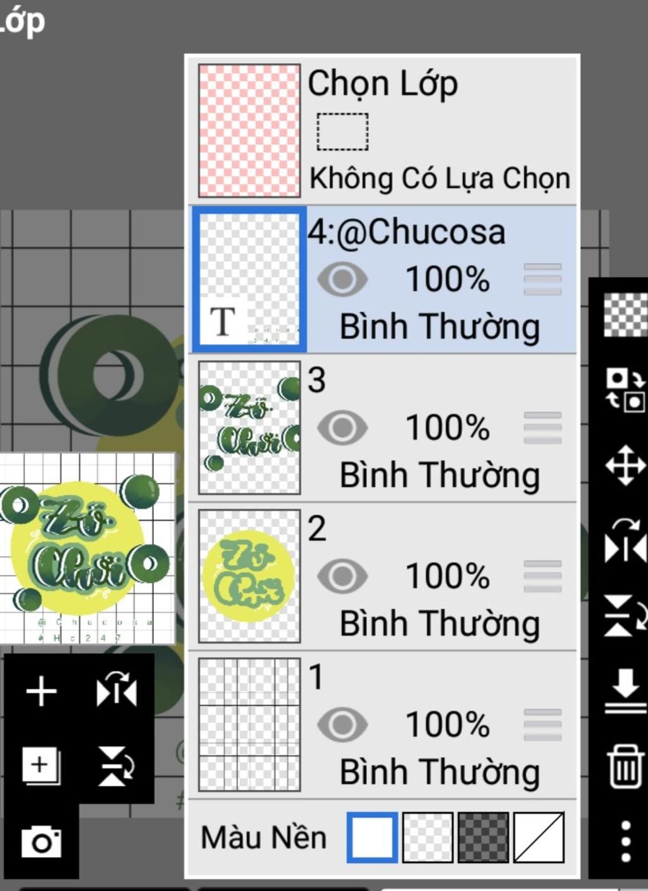The image size is (648, 891).
Task: Open the three-dot more options menu
Action: point(625,842)
